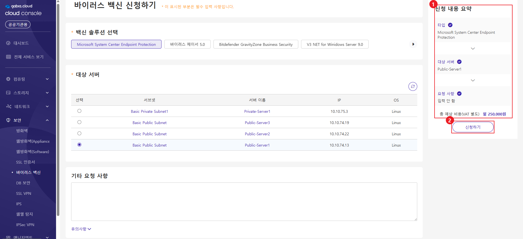Open IPS in the sidebar
This screenshot has width=523, height=239.
pyautogui.click(x=19, y=204)
